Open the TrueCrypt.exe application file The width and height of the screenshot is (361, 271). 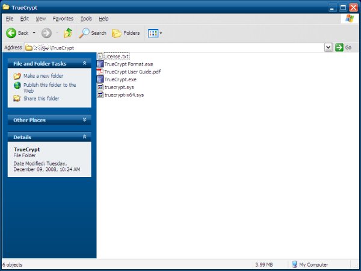(x=120, y=79)
